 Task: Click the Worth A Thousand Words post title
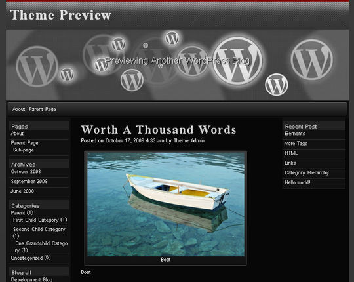pos(159,130)
